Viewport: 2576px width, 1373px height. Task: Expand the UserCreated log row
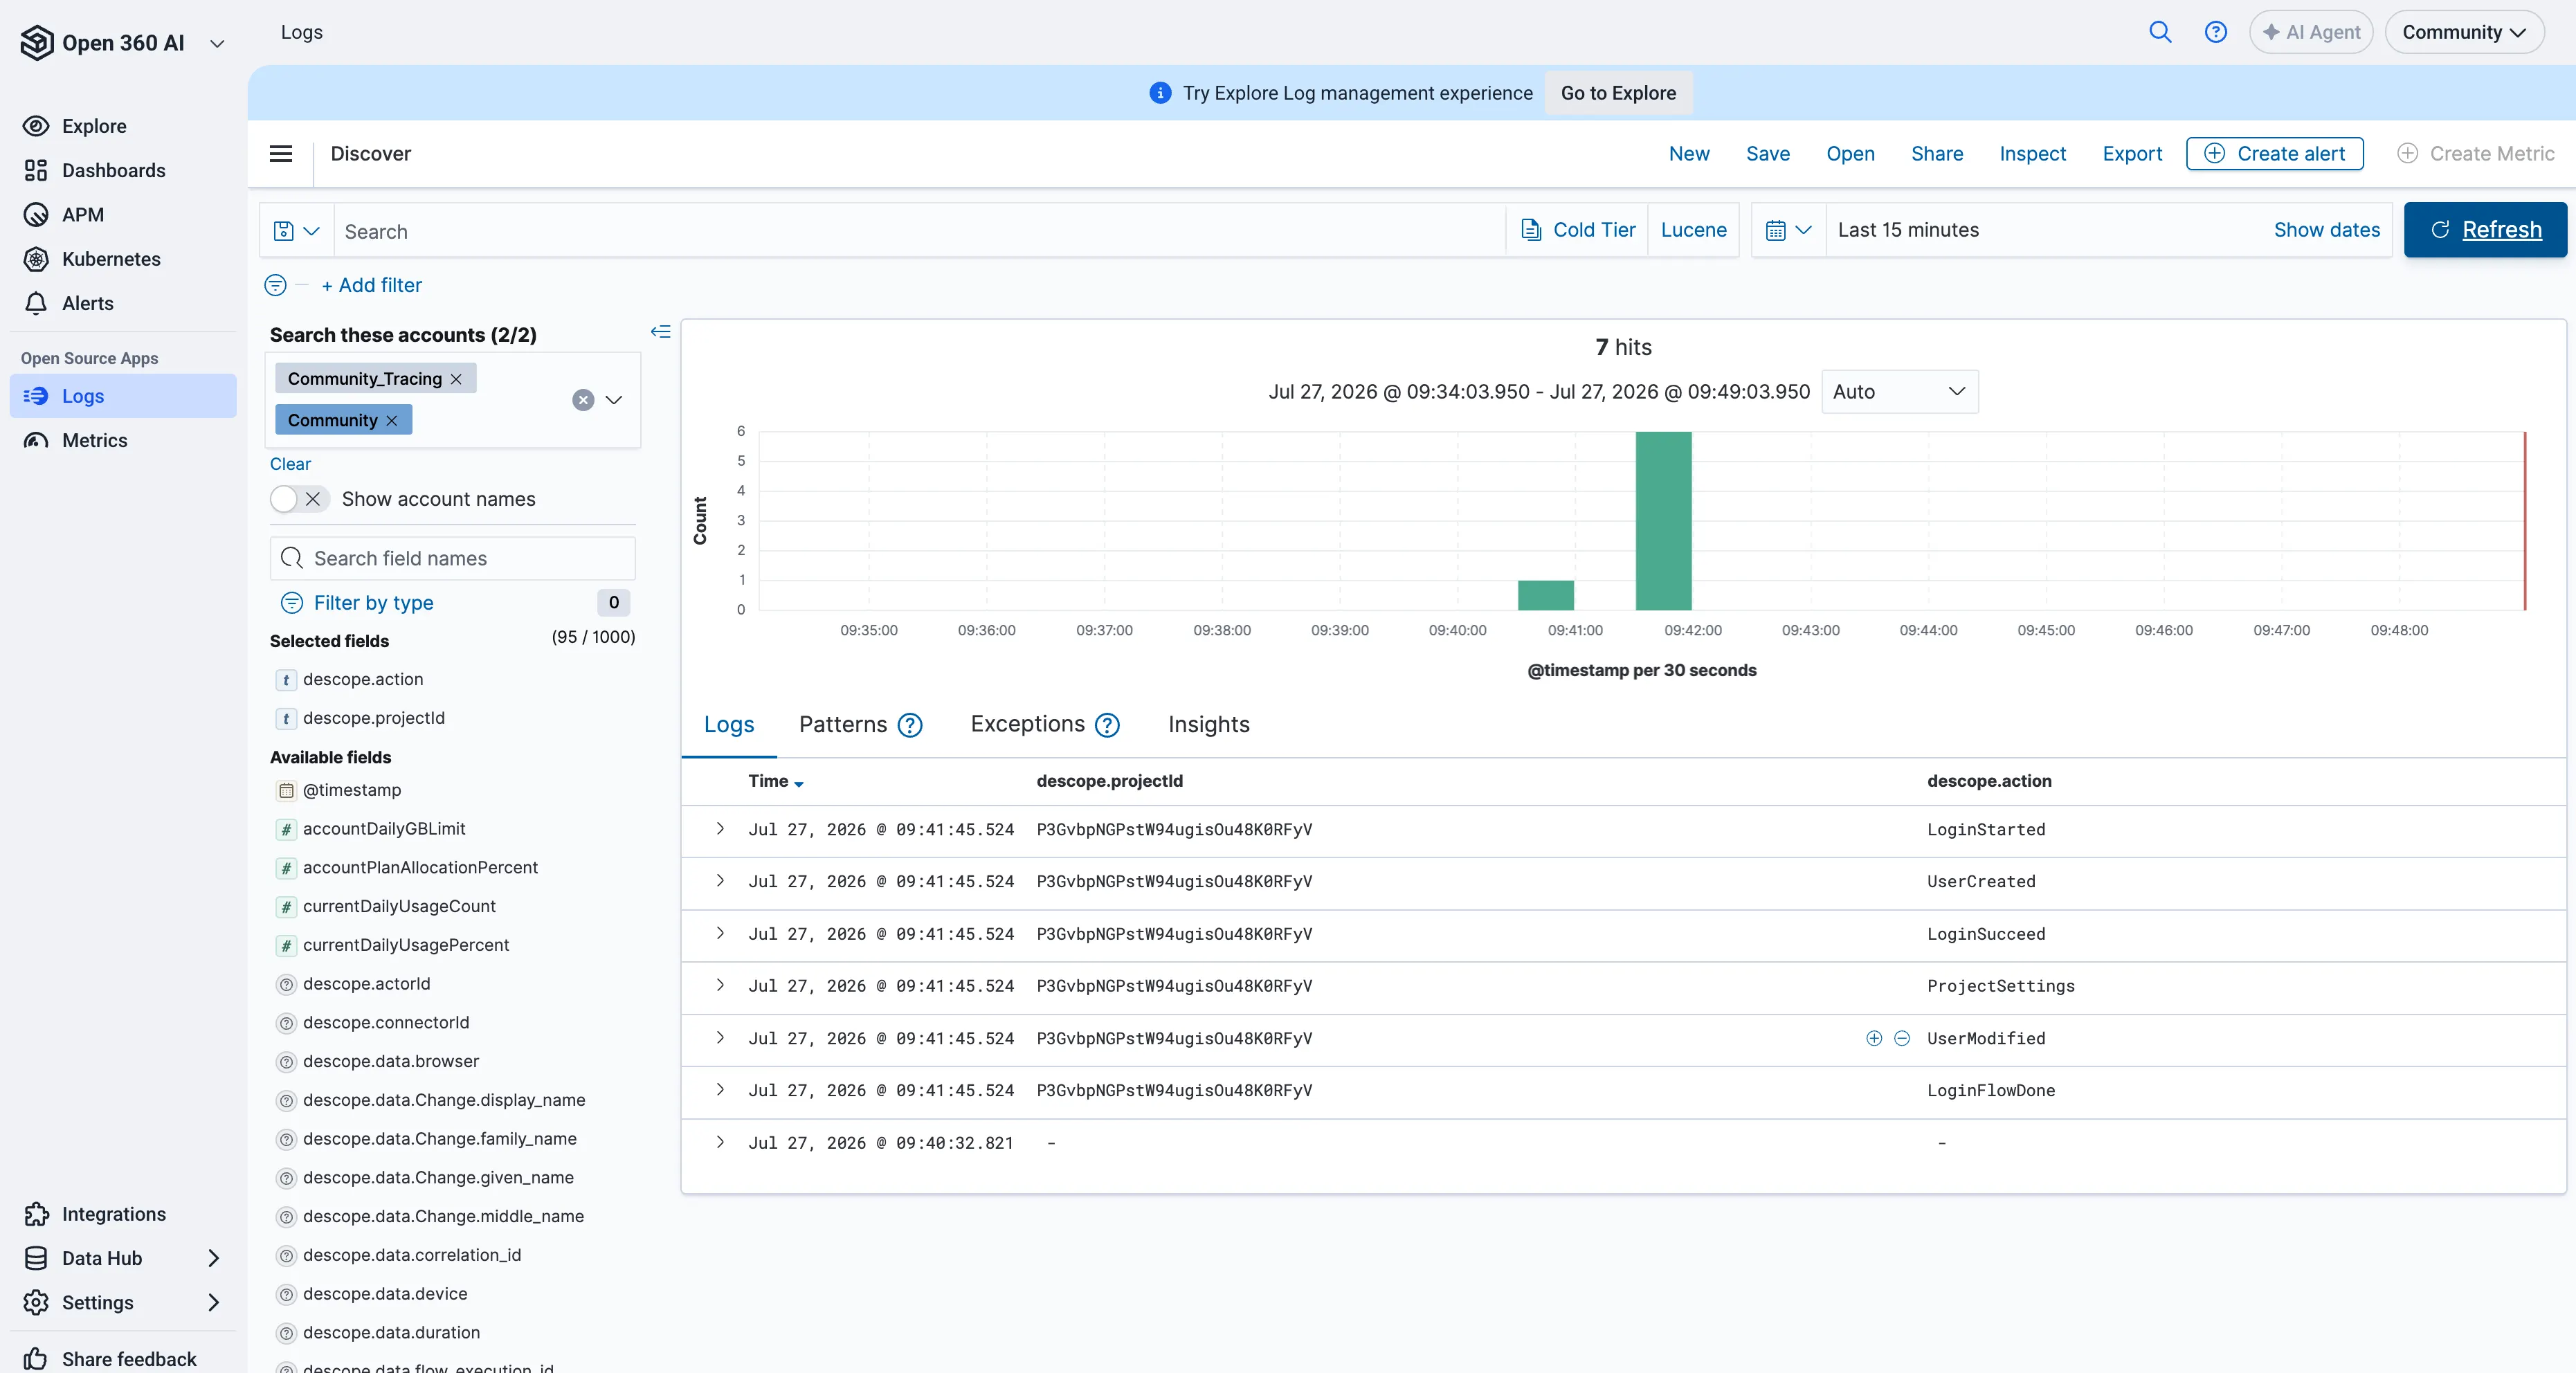720,880
